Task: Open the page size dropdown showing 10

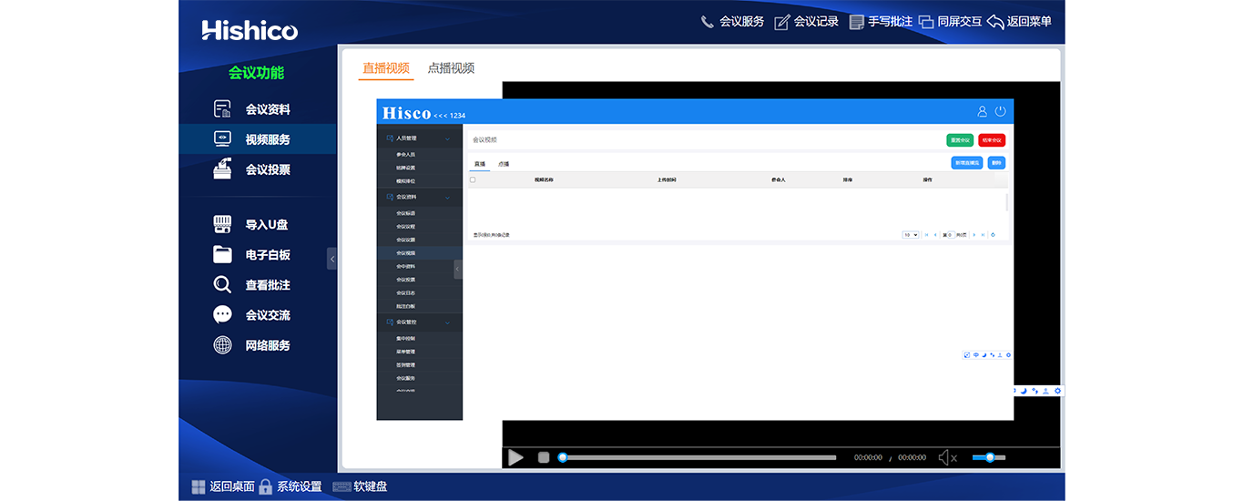Action: [x=910, y=235]
